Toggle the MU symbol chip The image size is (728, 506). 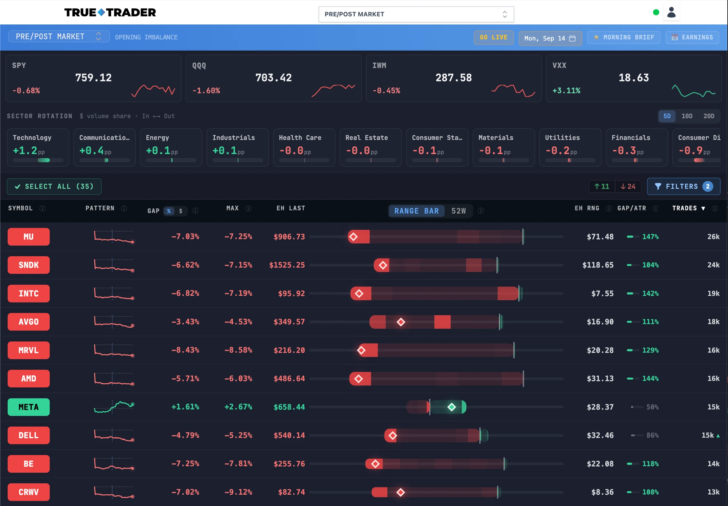pyautogui.click(x=29, y=237)
